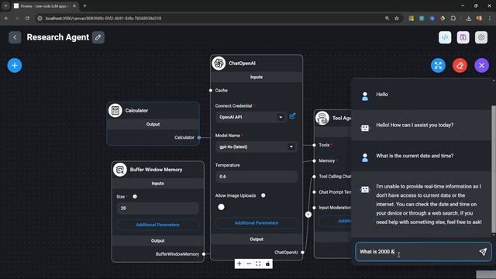This screenshot has width=496, height=279.
Task: Open a new browser tab
Action: pyautogui.click(x=84, y=5)
